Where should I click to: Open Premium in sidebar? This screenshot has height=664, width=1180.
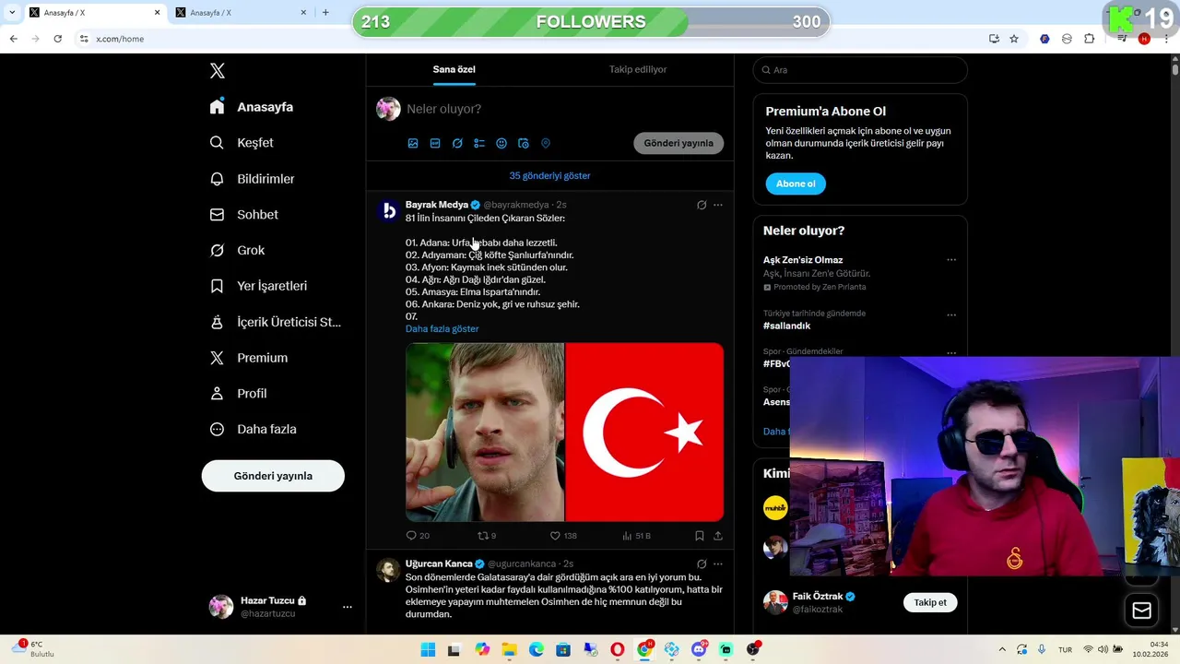click(x=249, y=358)
